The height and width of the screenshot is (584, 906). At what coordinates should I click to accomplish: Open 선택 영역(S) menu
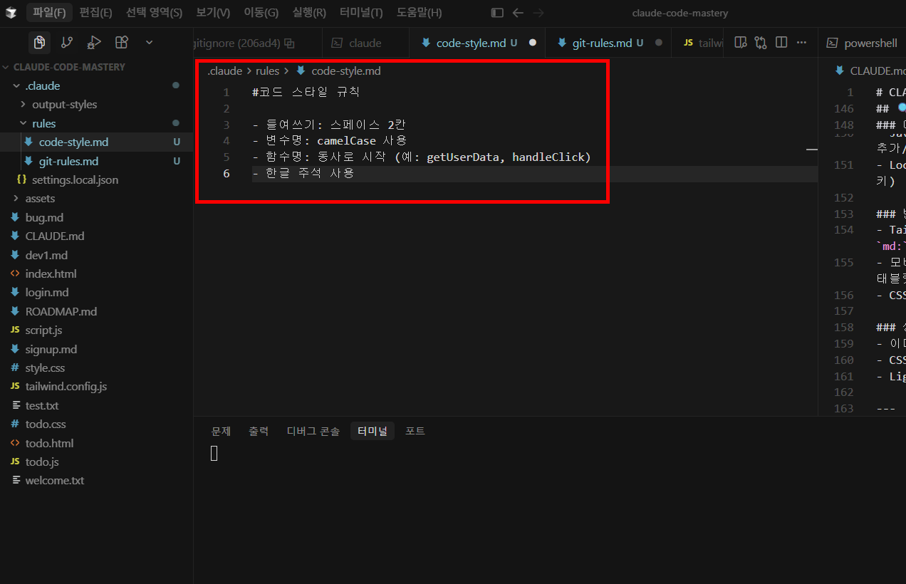point(154,13)
